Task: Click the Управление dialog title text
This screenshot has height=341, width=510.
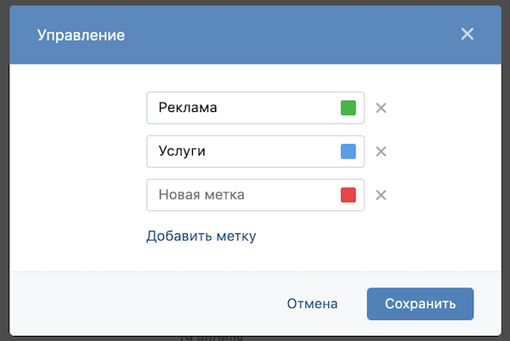Action: (81, 36)
